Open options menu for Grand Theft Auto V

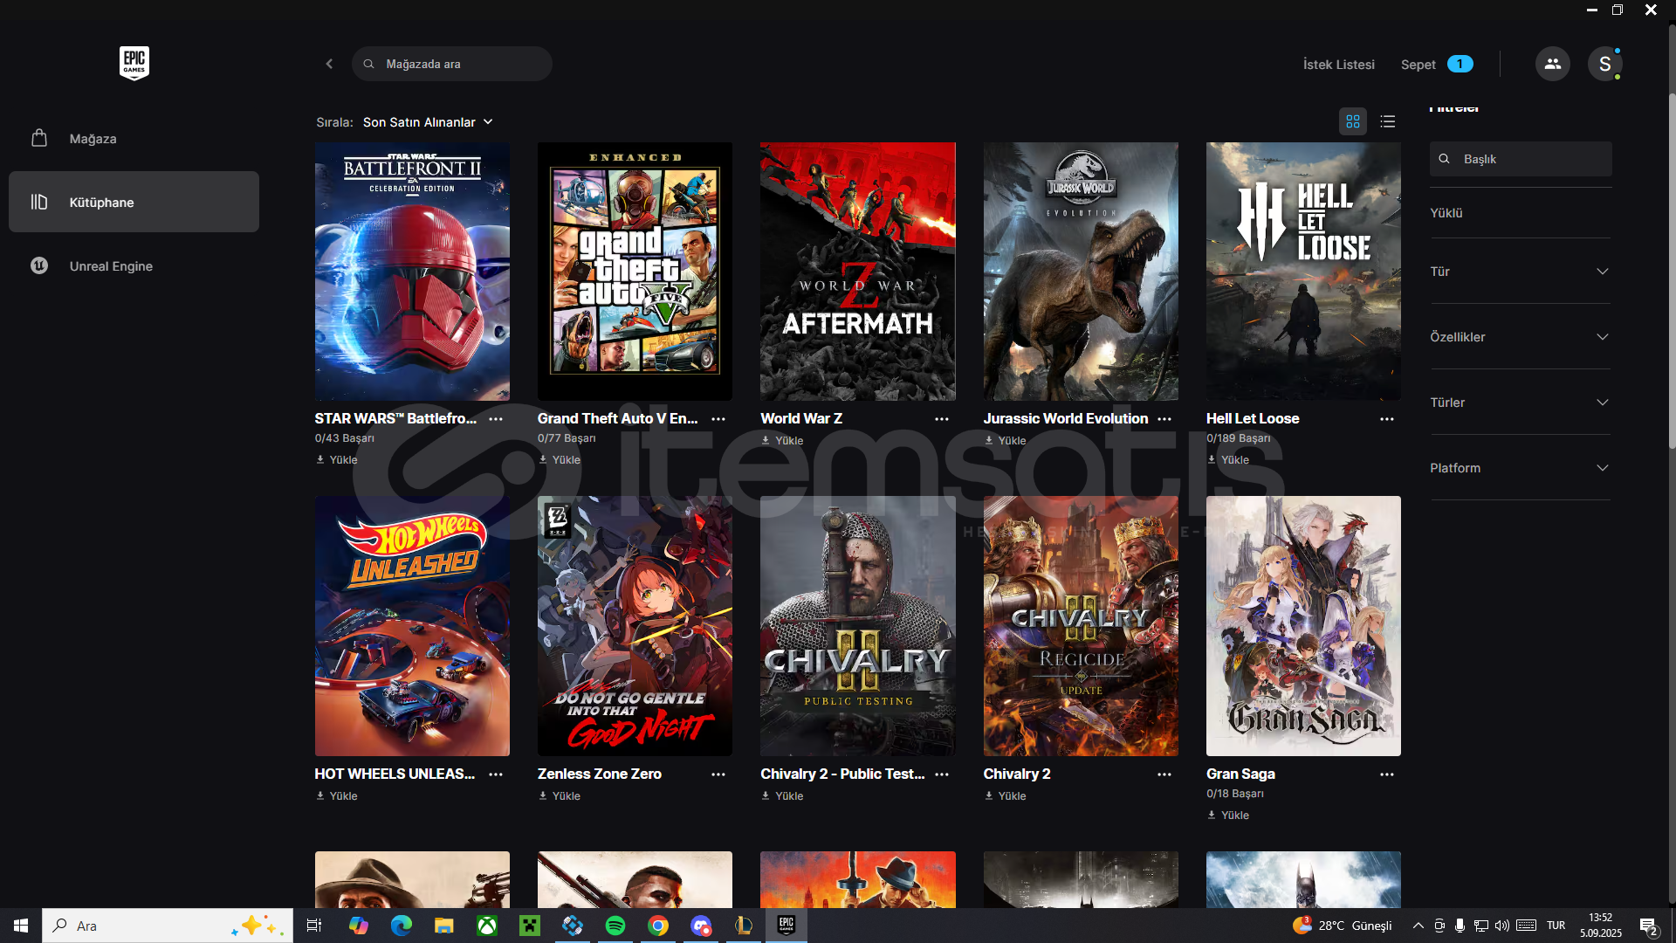coord(718,419)
